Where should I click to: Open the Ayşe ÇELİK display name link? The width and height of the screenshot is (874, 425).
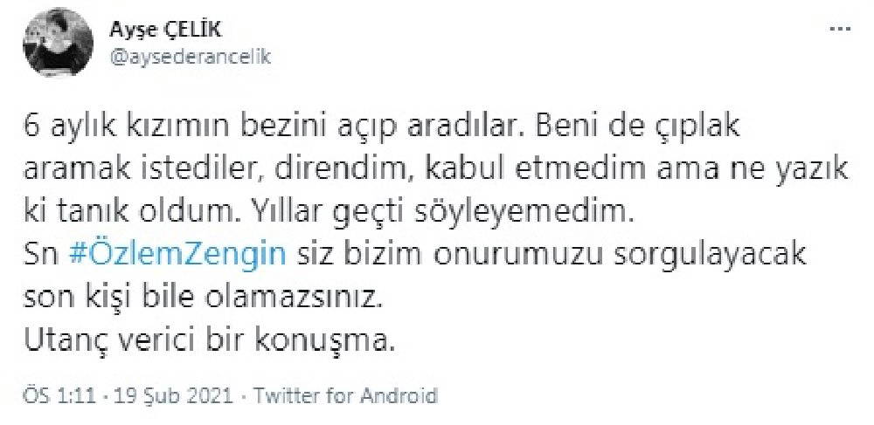(165, 31)
